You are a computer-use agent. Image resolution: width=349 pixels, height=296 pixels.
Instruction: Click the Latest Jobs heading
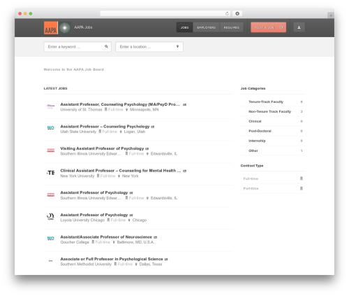55,88
